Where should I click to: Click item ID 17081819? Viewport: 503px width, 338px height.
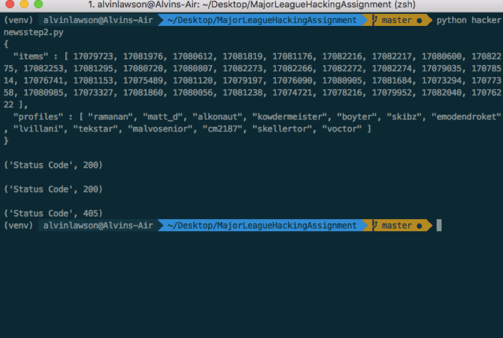coord(243,57)
